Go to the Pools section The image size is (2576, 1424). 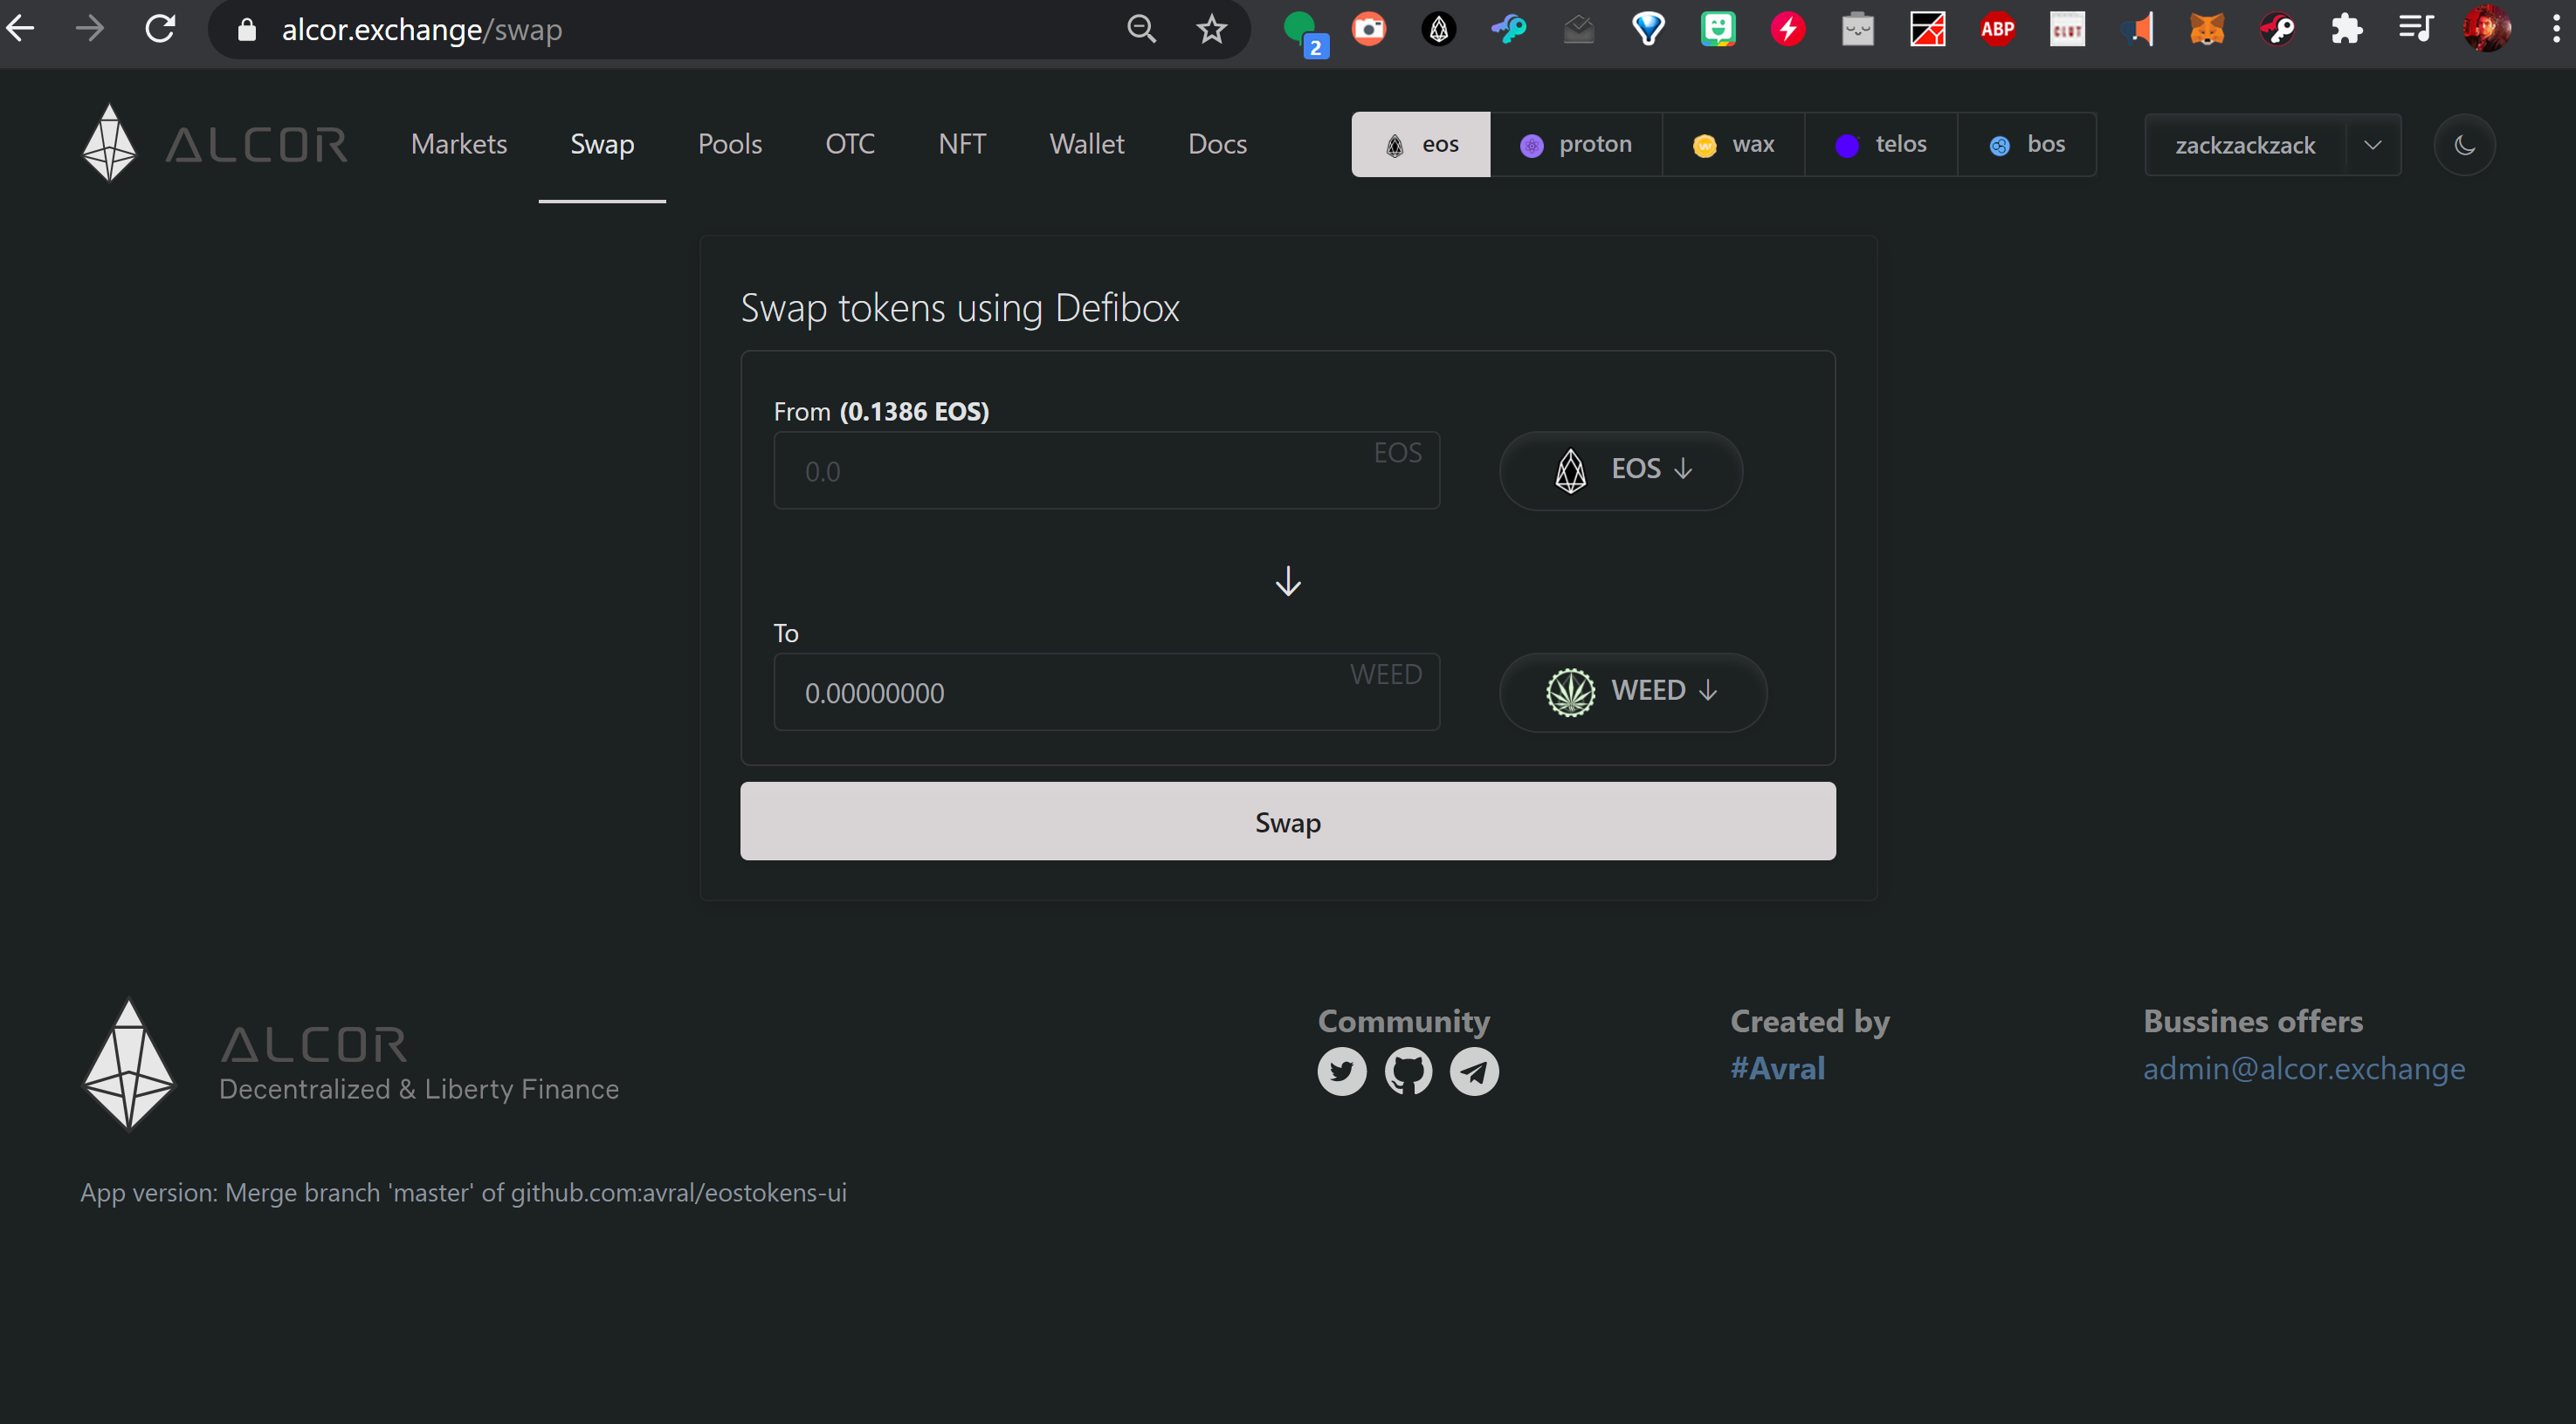click(730, 144)
